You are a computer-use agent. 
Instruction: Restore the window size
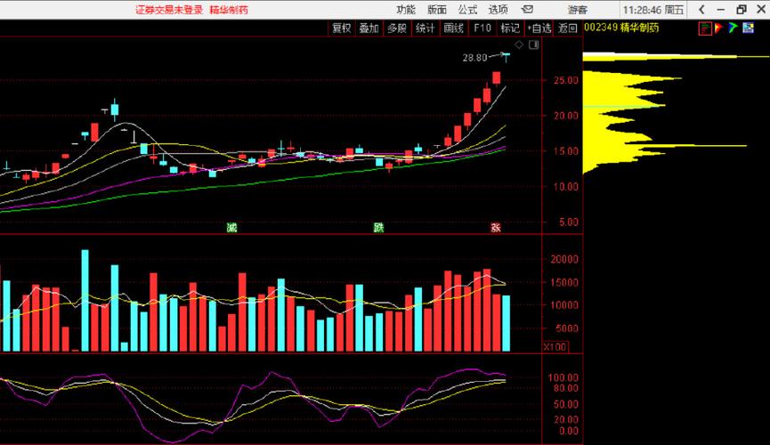741,9
